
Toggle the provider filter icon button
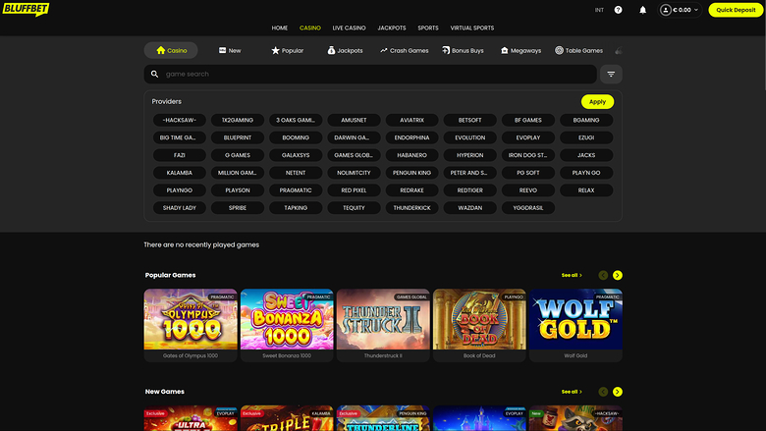611,75
